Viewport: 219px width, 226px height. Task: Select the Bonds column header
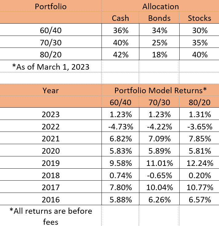tap(159, 18)
